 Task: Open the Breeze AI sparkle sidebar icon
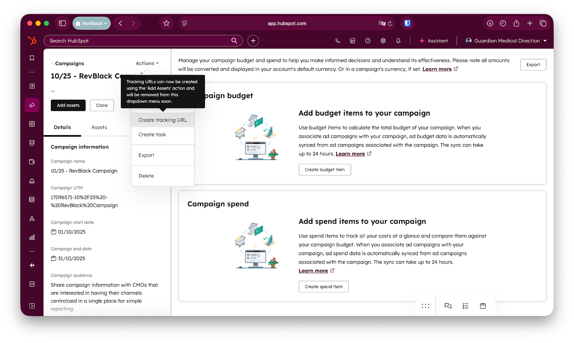tap(32, 265)
